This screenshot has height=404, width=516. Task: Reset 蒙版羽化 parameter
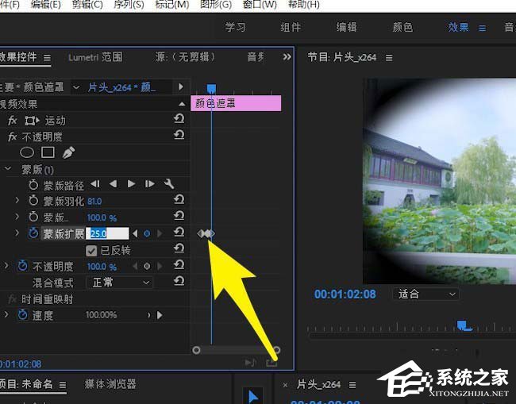pyautogui.click(x=179, y=199)
